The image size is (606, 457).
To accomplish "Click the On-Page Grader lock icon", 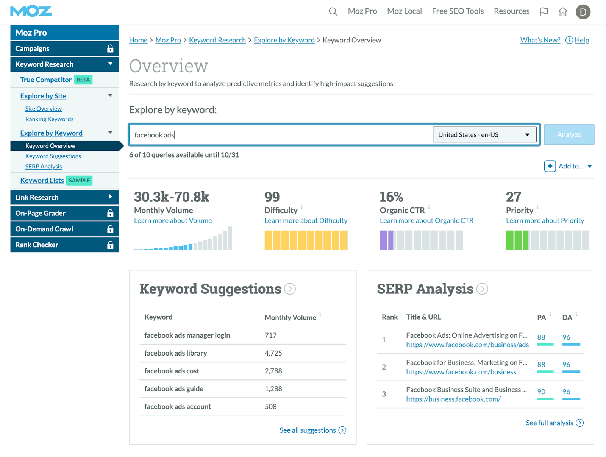I will tap(110, 213).
